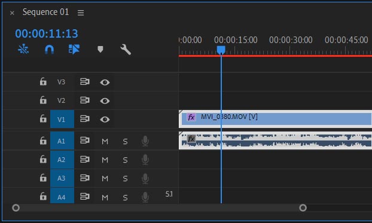Viewport: 372px width, 223px height.
Task: Toggle sync lock for V1
Action: (x=85, y=119)
